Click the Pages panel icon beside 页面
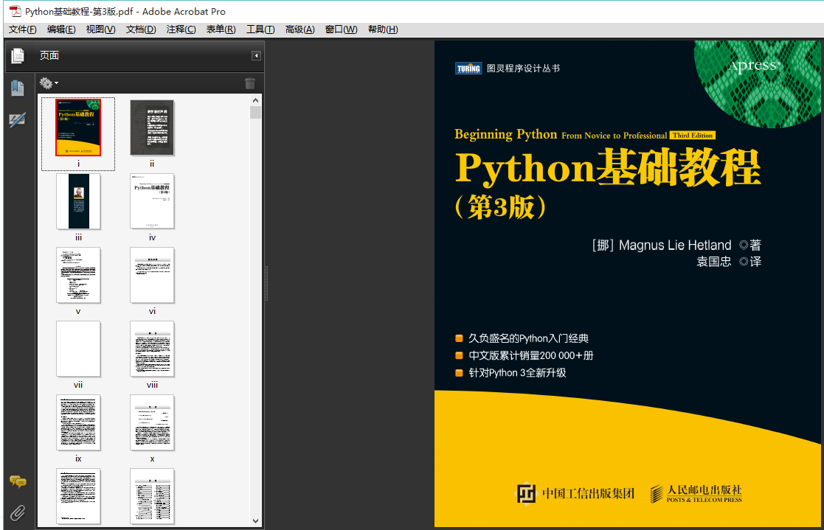The height and width of the screenshot is (530, 824). pyautogui.click(x=18, y=56)
